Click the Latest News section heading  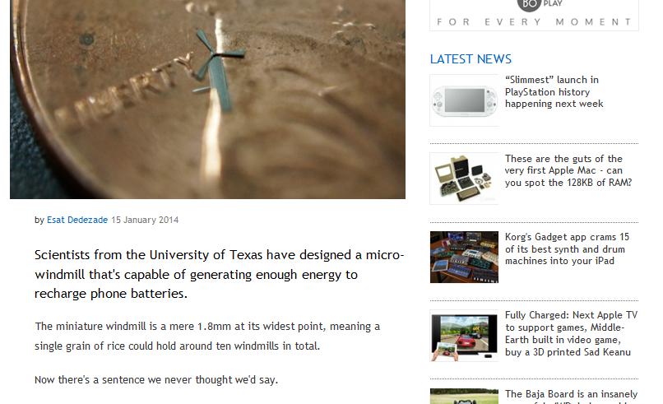pos(471,59)
